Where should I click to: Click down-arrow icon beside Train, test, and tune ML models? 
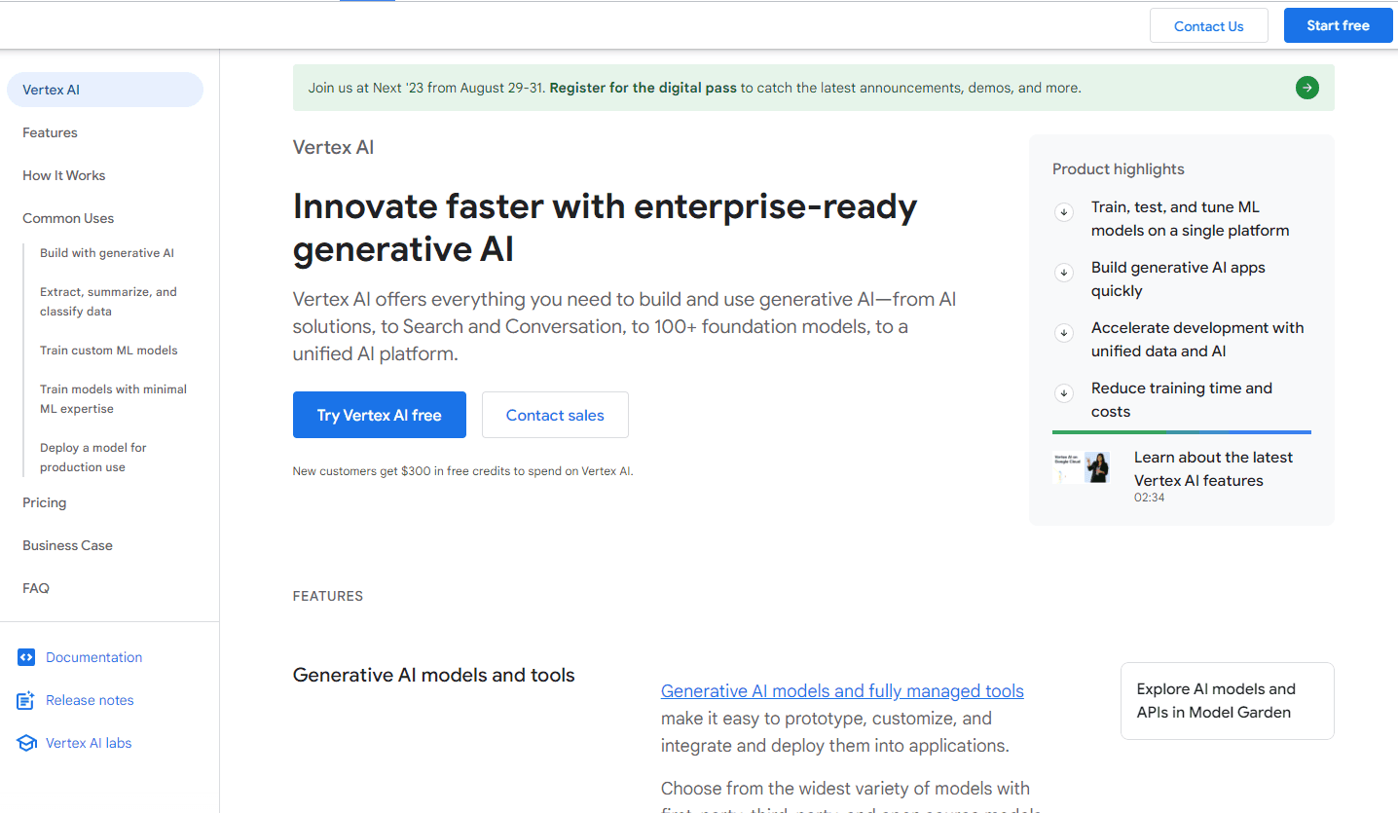point(1064,211)
